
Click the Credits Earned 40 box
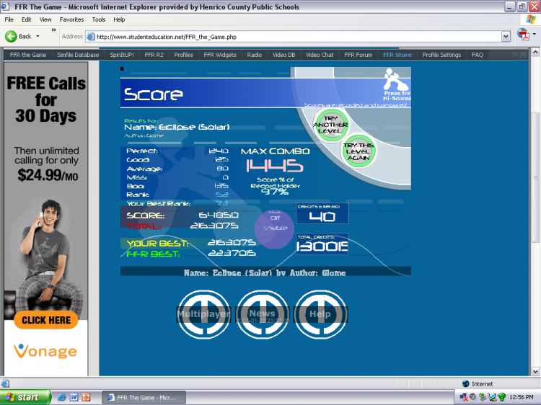tap(322, 213)
